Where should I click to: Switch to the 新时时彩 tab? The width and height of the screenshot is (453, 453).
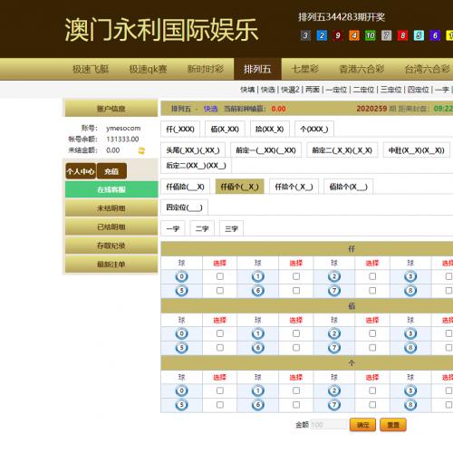(x=206, y=69)
